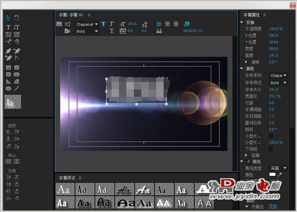Click the center-align text icon
This screenshot has width=297, height=212.
pos(168,24)
